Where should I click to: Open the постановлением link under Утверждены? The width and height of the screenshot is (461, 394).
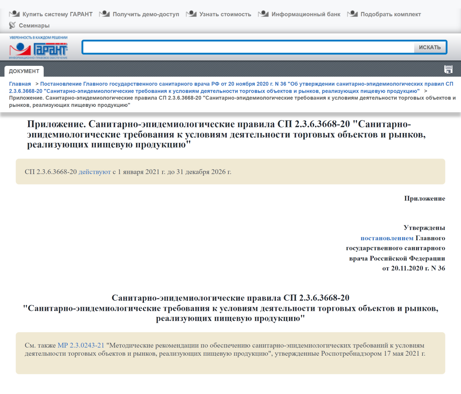click(387, 238)
